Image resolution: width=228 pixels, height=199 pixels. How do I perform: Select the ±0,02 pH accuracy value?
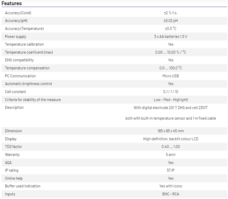click(170, 21)
